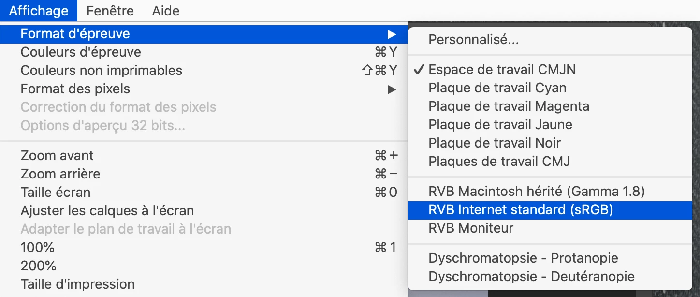Select Plaque de travail Cyan
The height and width of the screenshot is (297, 700).
coord(497,88)
